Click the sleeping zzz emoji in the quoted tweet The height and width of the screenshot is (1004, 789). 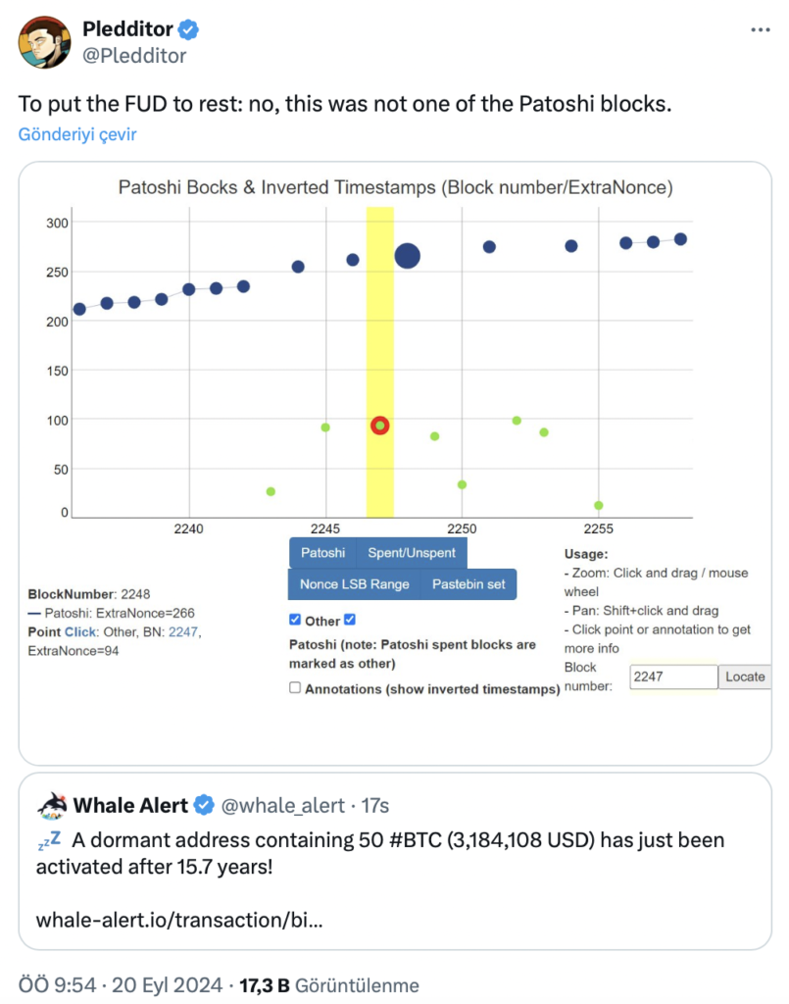(x=49, y=841)
